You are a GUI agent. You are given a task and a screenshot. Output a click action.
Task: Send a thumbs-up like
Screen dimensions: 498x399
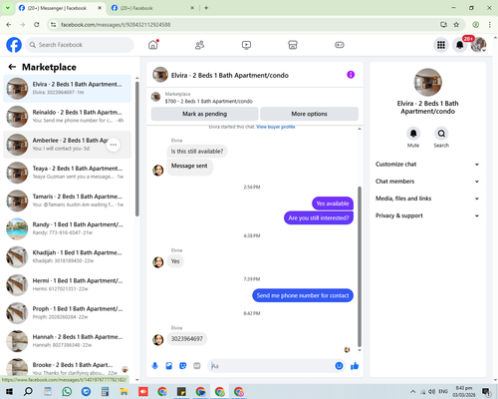pos(355,366)
